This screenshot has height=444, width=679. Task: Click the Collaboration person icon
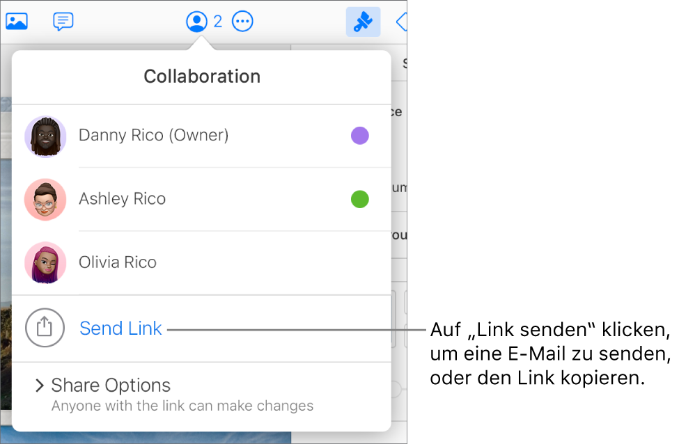[x=197, y=21]
